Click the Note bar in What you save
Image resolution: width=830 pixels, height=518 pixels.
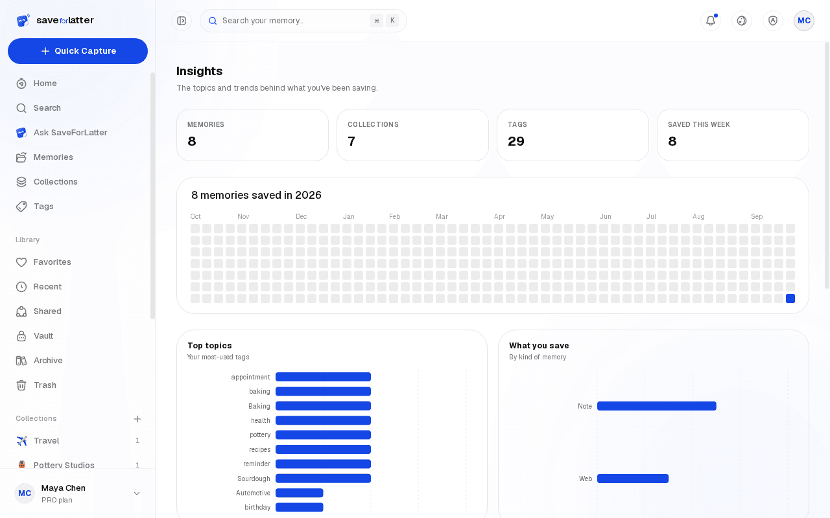pos(657,406)
